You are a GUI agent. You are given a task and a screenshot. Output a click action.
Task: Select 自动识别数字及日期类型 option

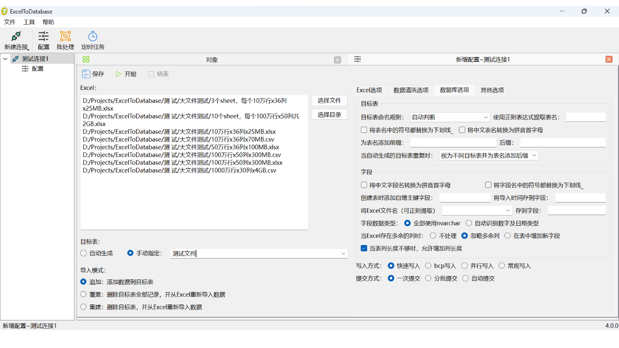[469, 223]
